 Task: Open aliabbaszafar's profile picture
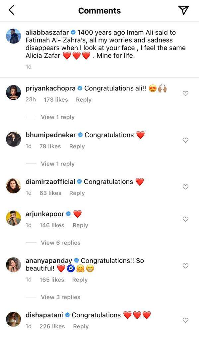(14, 36)
